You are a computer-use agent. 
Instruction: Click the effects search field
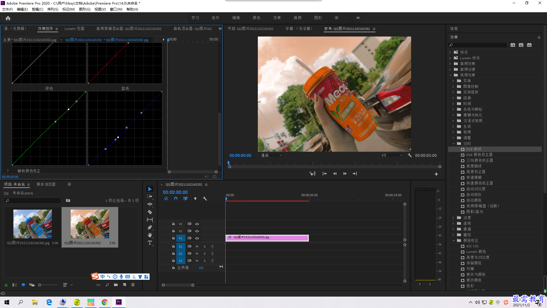pyautogui.click(x=478, y=45)
